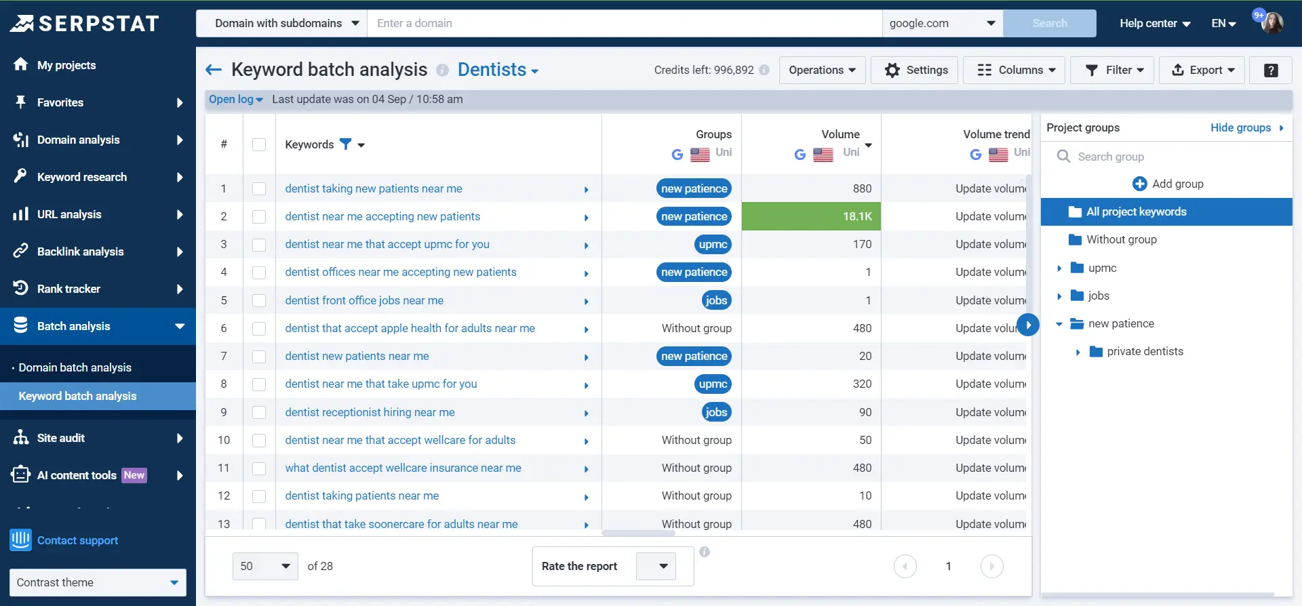
Task: Open user profile avatar
Action: 1271,23
